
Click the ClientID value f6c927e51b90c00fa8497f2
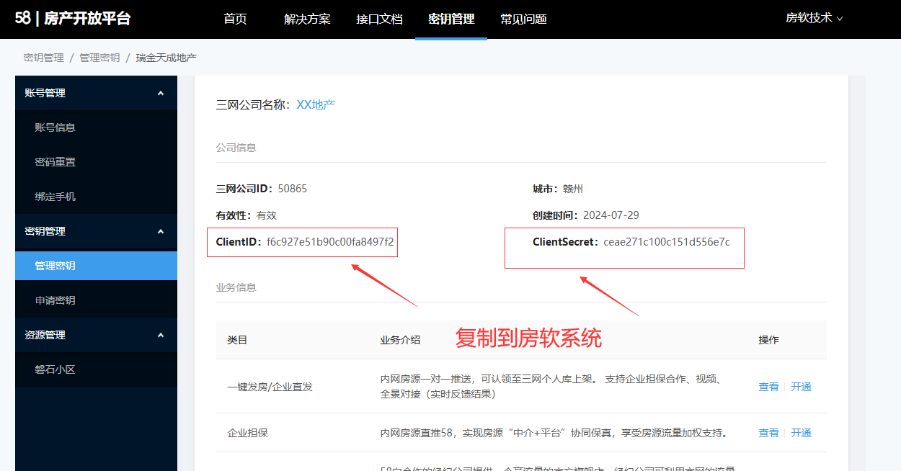coord(330,242)
